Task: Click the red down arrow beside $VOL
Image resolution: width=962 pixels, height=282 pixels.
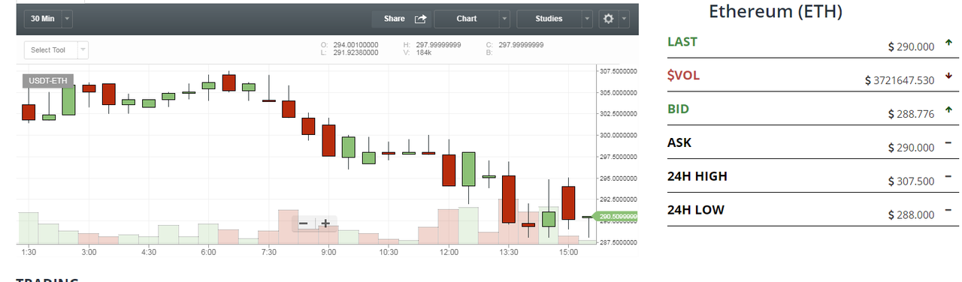Action: click(x=948, y=76)
